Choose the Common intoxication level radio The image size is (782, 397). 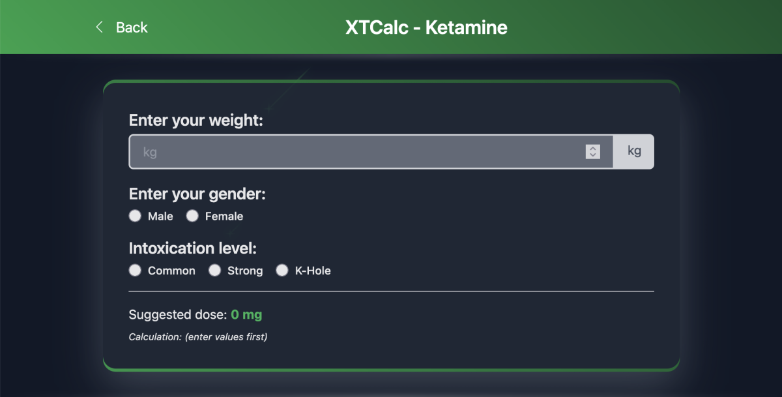click(x=135, y=271)
